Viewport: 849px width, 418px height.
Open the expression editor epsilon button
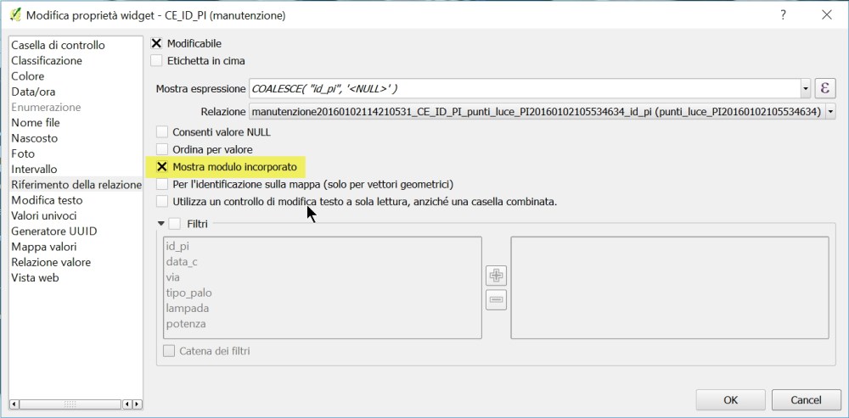tap(825, 88)
